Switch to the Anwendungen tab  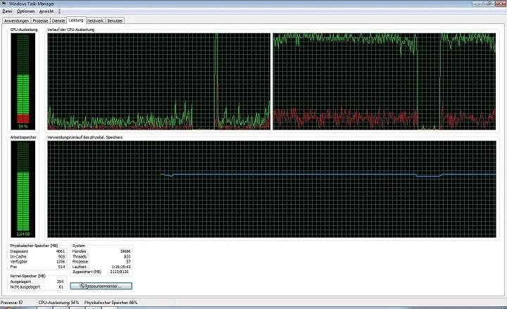click(x=16, y=20)
